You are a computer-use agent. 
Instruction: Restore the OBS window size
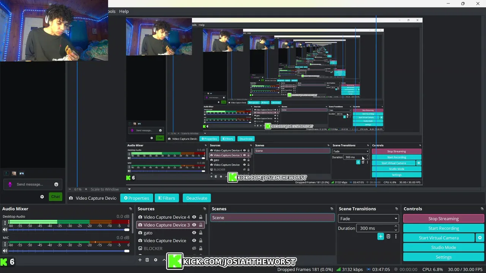[x=463, y=4]
